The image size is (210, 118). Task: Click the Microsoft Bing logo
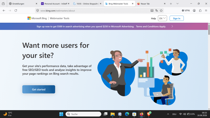click(x=37, y=18)
